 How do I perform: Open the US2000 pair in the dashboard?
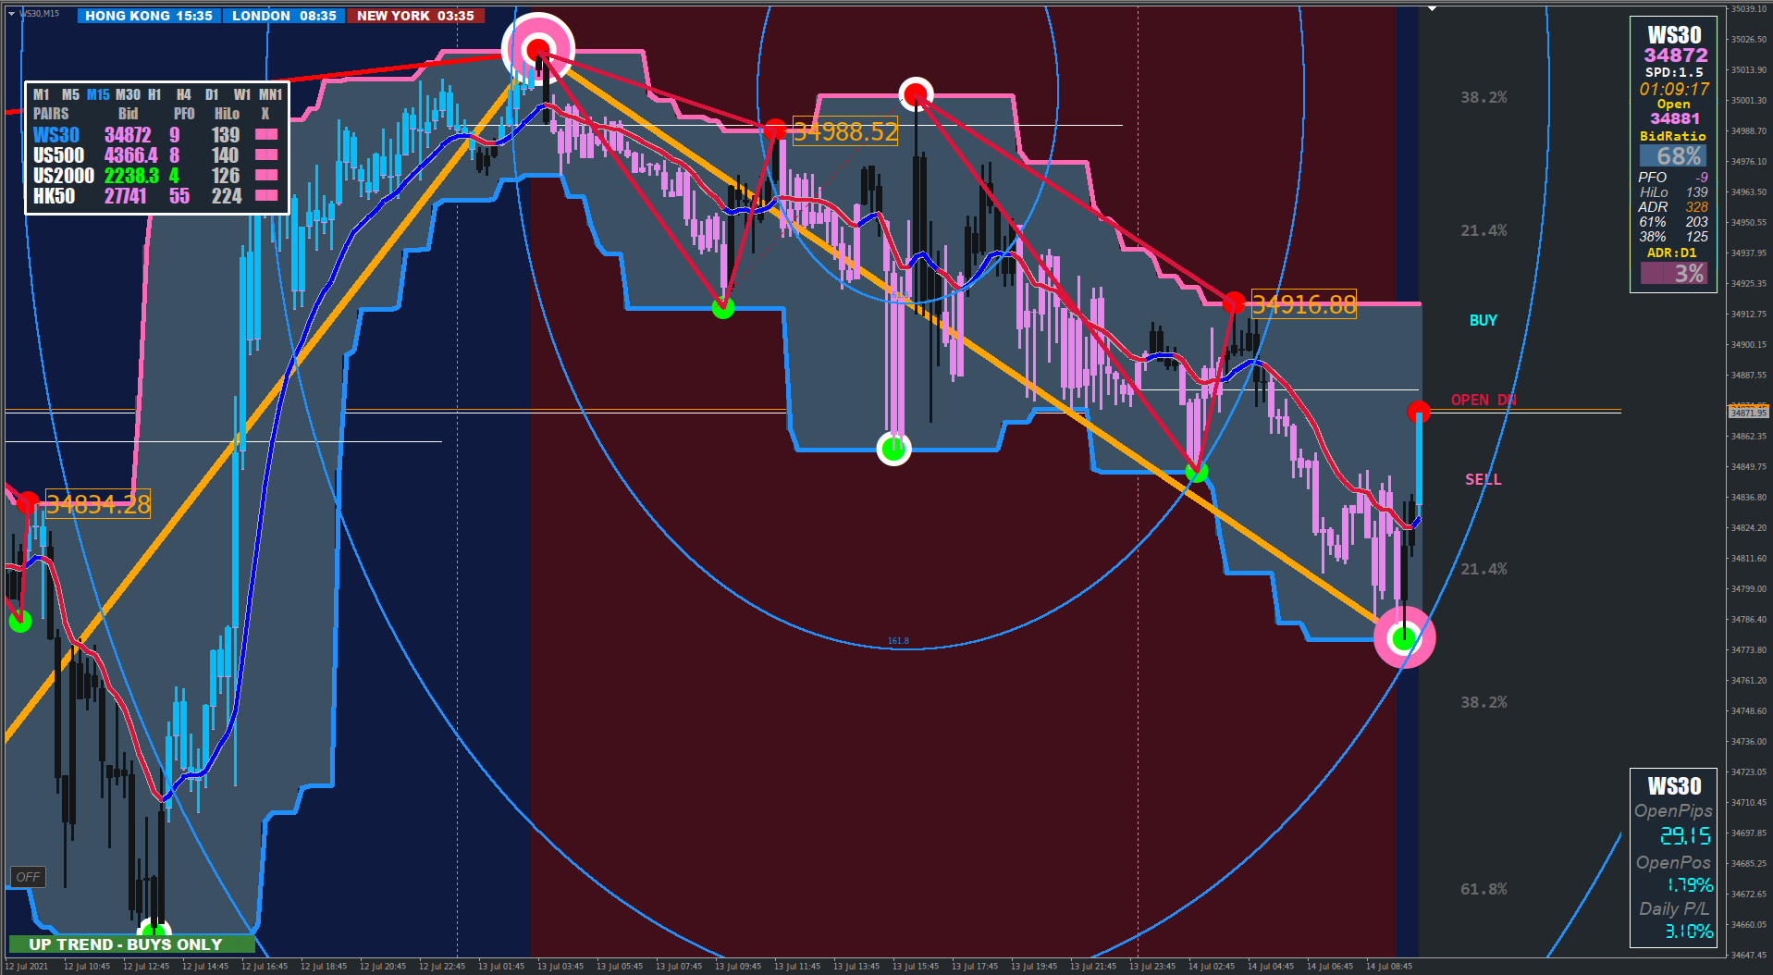[x=64, y=176]
